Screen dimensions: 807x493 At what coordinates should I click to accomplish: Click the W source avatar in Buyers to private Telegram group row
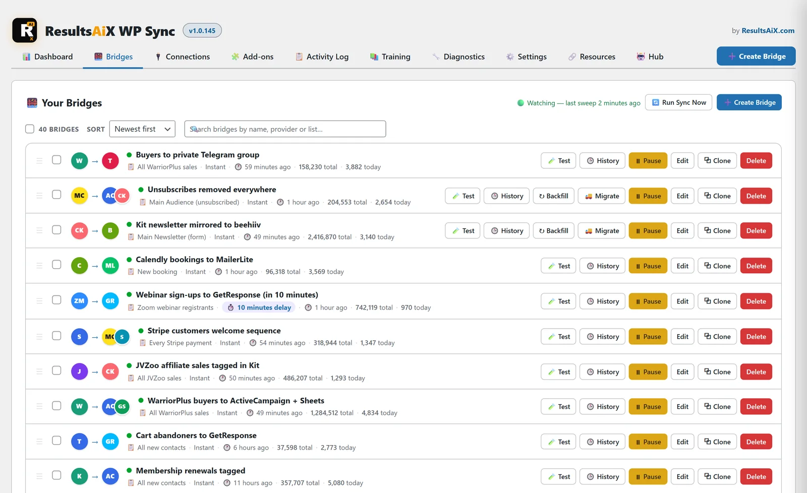[x=79, y=161]
